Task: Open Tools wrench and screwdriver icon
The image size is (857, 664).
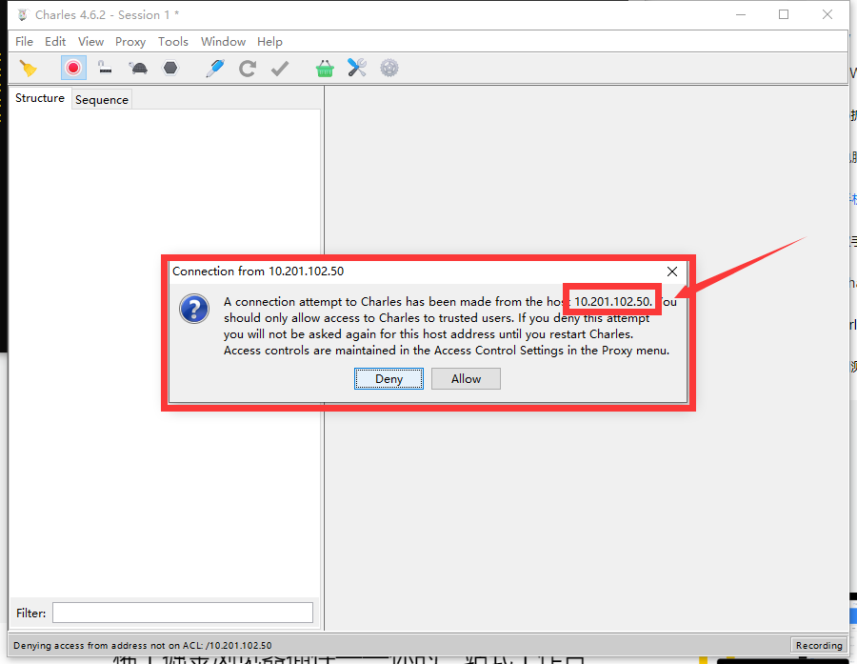Action: coord(357,68)
